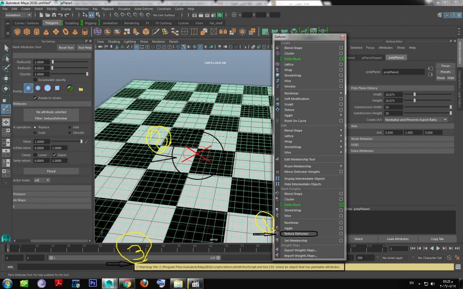This screenshot has width=463, height=289.
Task: Switch to the Rigging shelf tab
Action: pos(91,23)
